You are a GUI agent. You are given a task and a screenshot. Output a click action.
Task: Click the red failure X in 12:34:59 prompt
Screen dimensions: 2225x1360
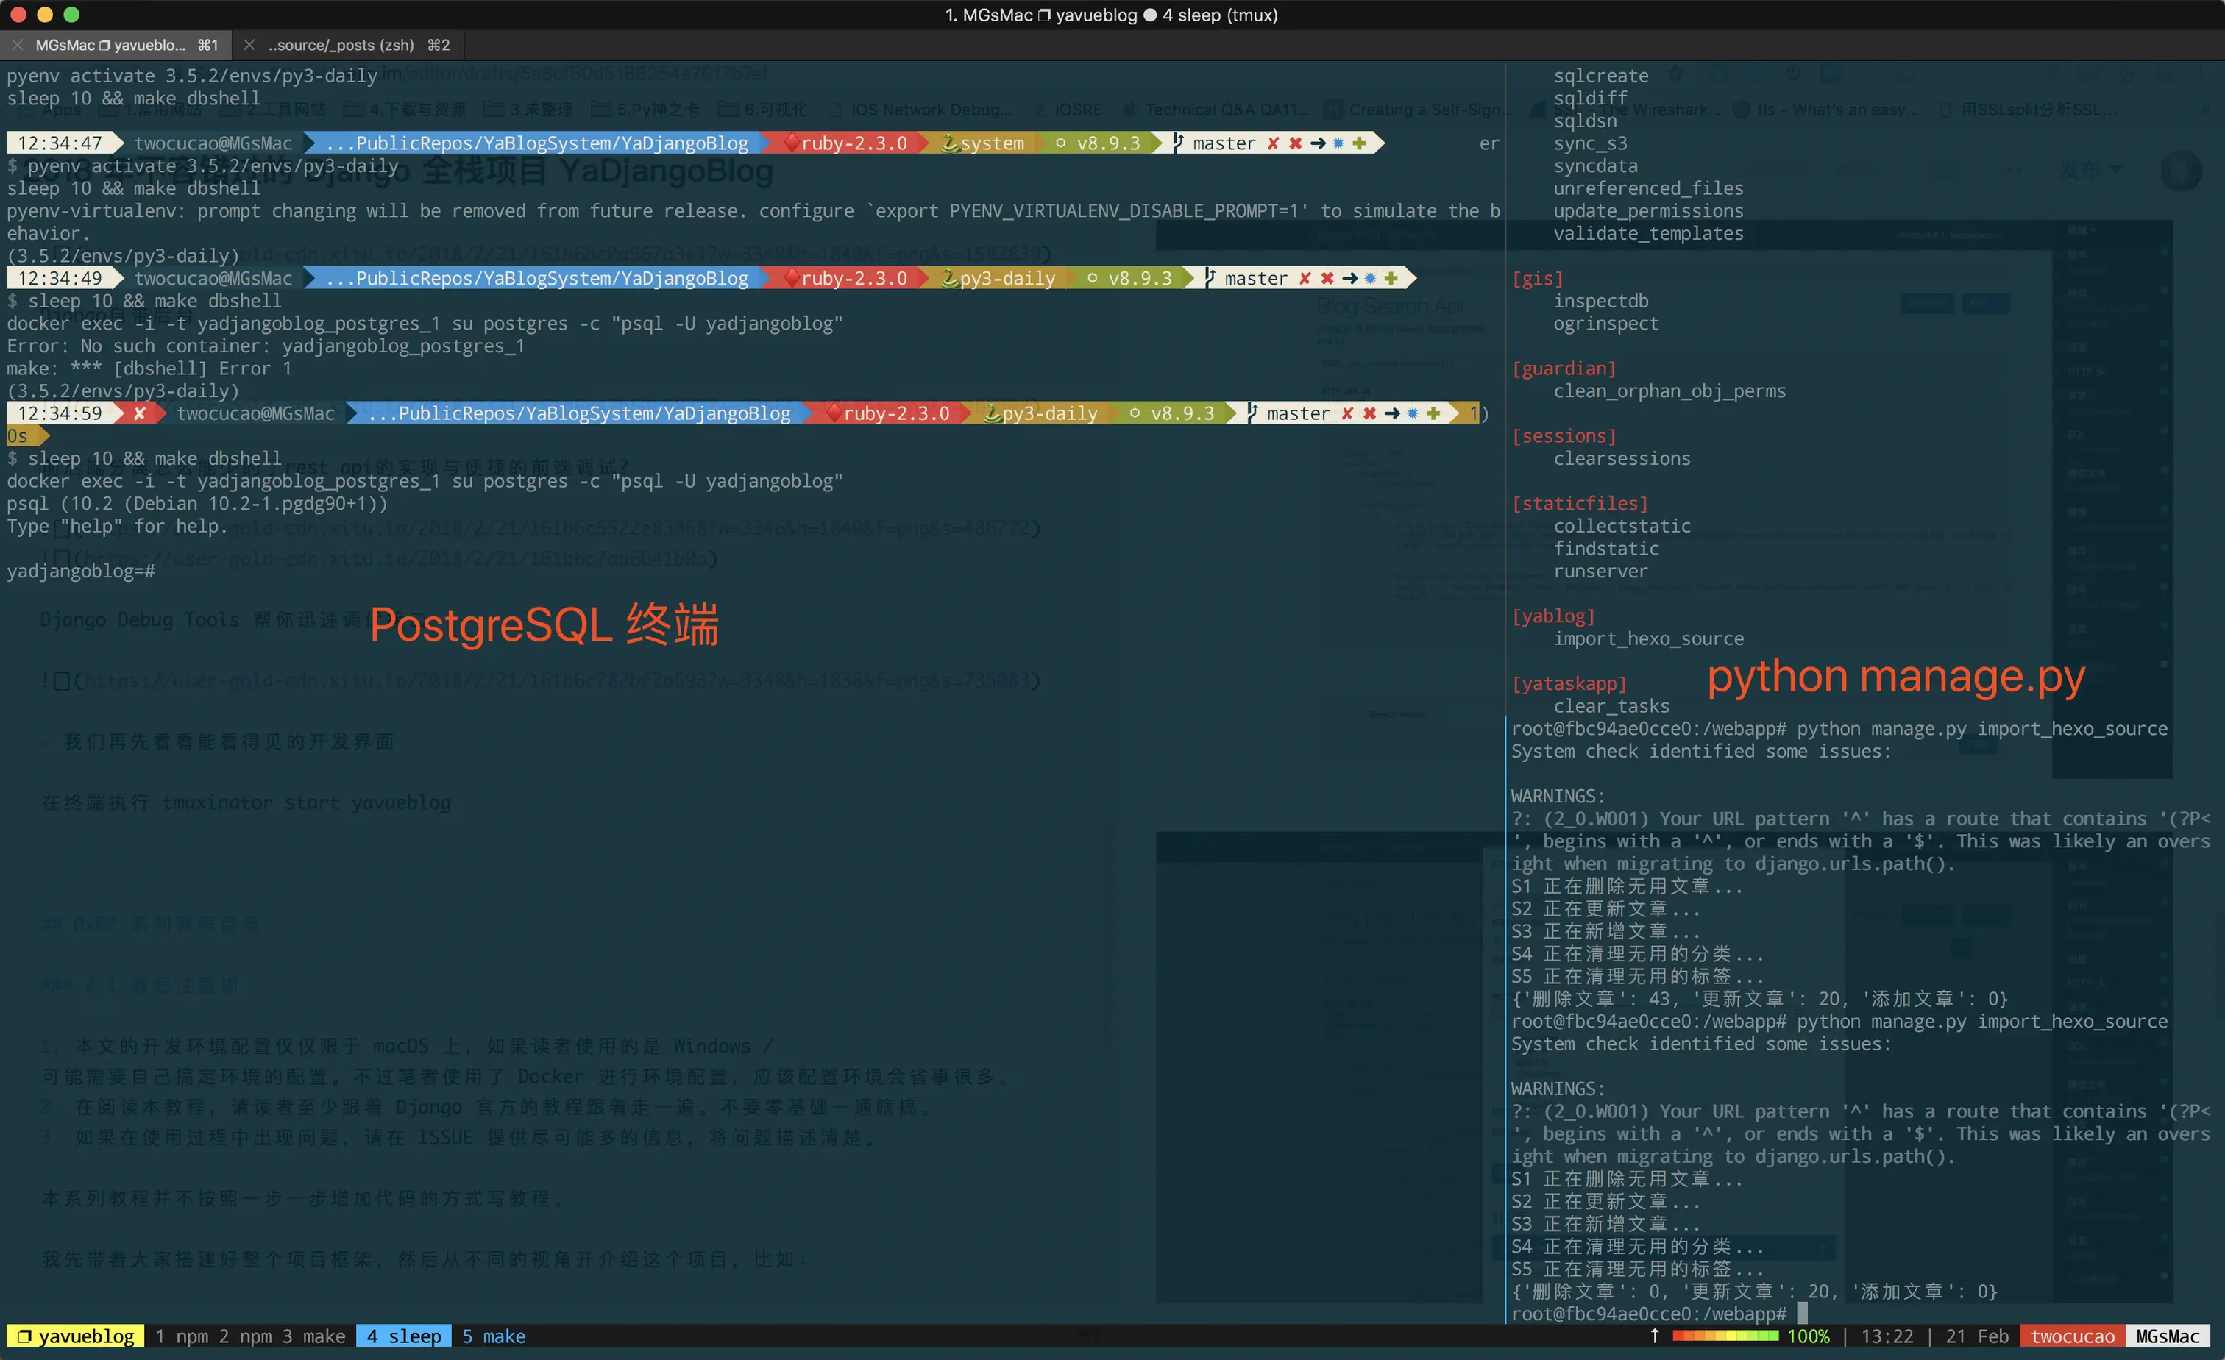pyautogui.click(x=139, y=413)
